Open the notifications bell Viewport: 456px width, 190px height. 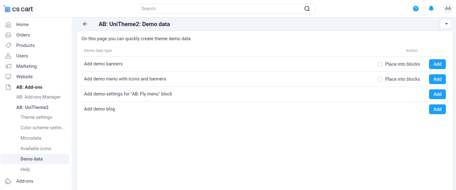pyautogui.click(x=431, y=9)
